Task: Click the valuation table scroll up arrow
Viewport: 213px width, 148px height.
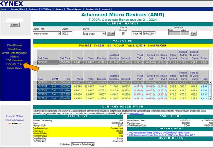Action: tap(210, 82)
